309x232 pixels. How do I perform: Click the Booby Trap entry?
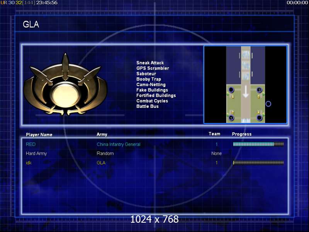coord(149,79)
